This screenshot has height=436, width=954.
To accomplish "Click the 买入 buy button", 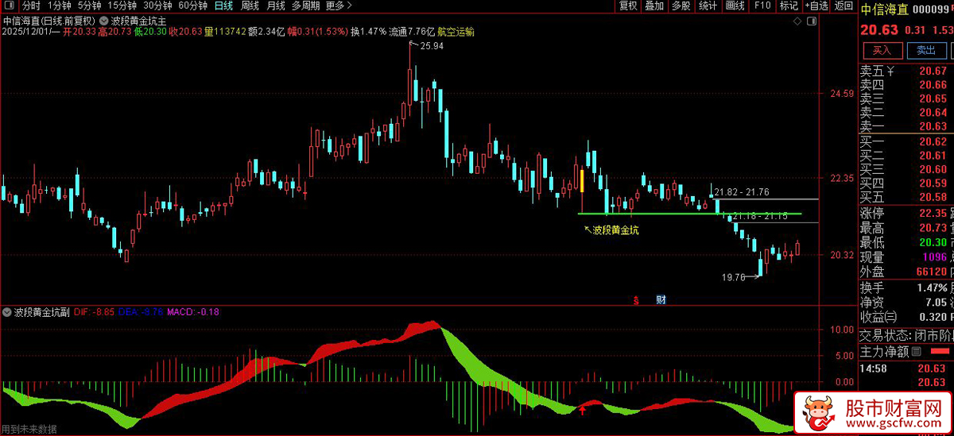I will point(882,50).
